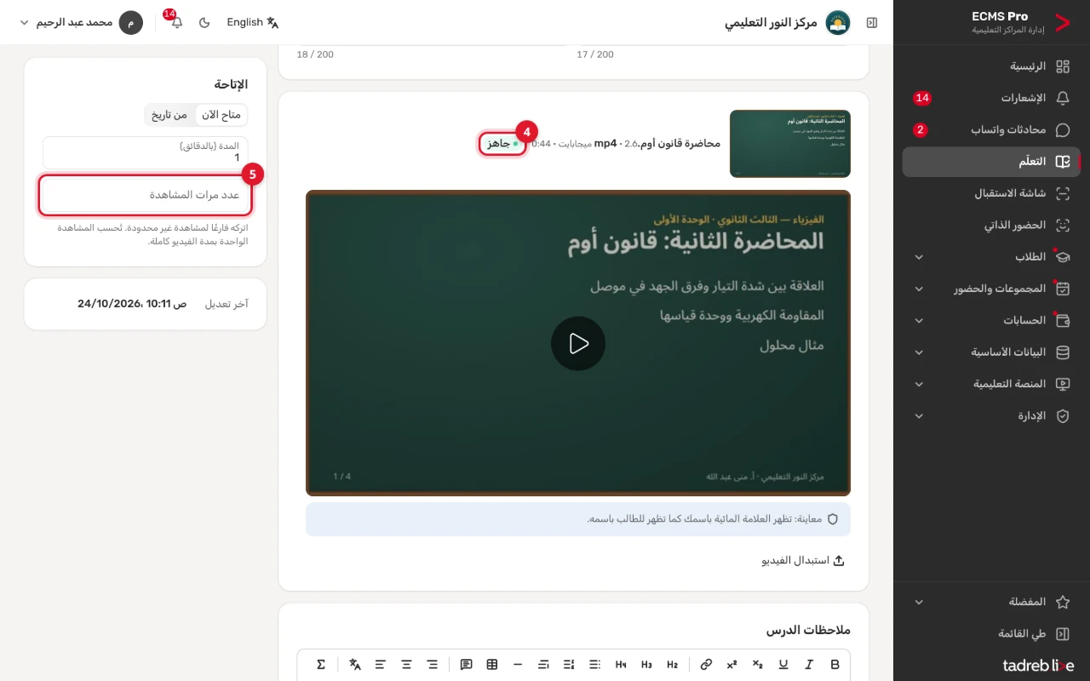Switch interface language to English
The image size is (1090, 681).
coord(253,22)
